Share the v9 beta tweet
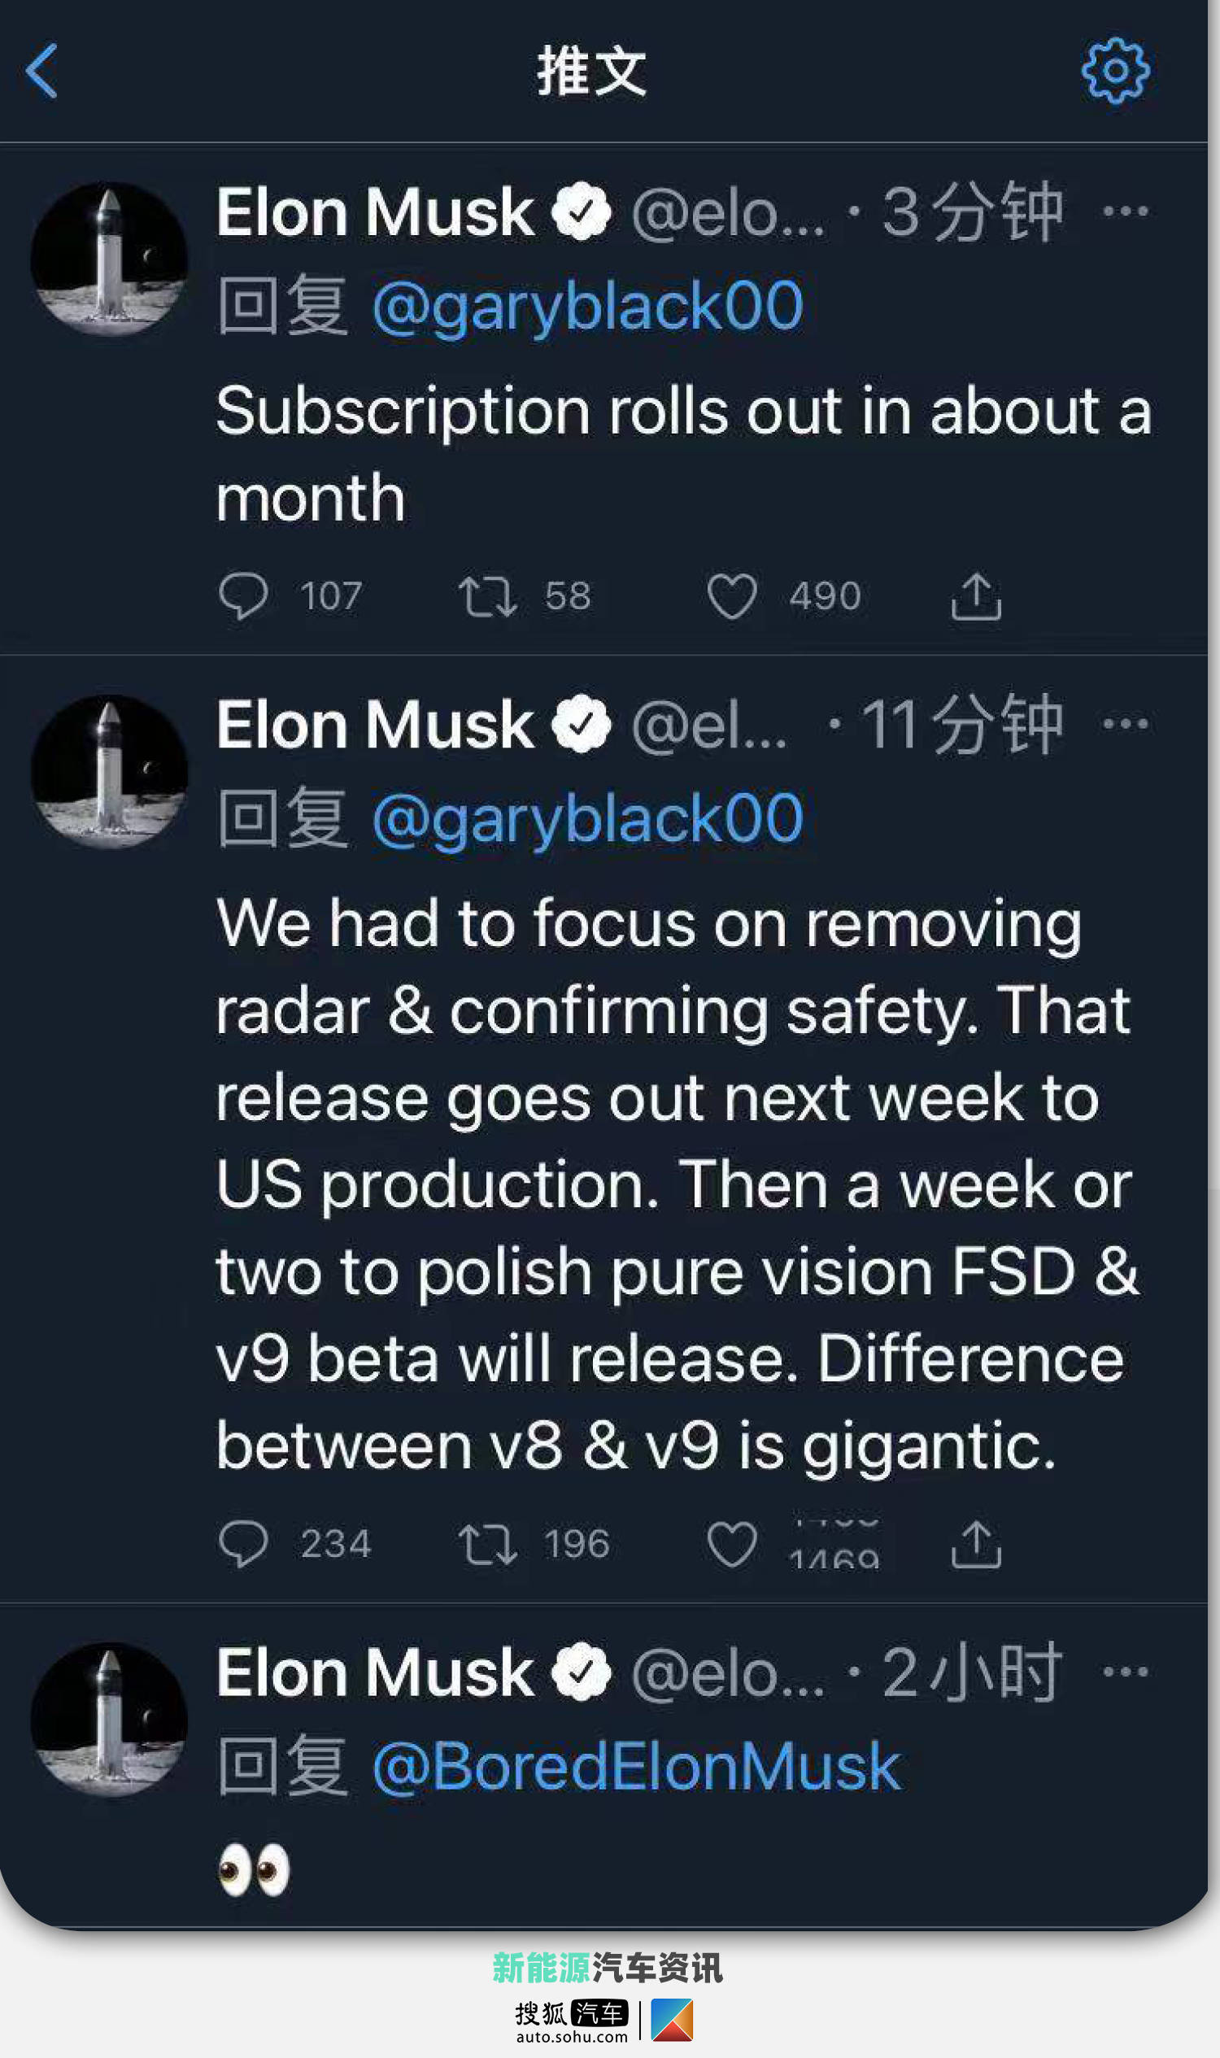 pyautogui.click(x=976, y=1543)
